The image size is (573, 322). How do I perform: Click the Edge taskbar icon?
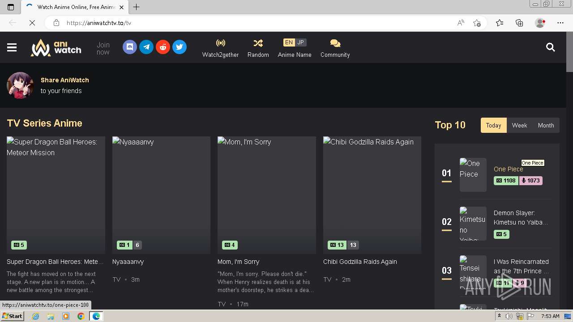tap(96, 316)
